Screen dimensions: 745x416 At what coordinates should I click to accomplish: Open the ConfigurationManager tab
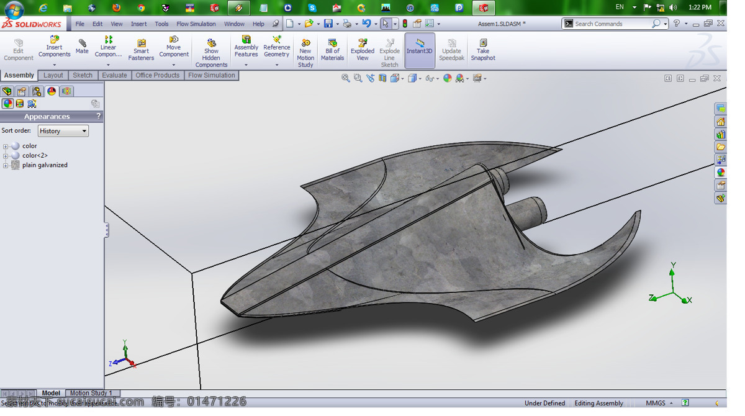point(37,91)
